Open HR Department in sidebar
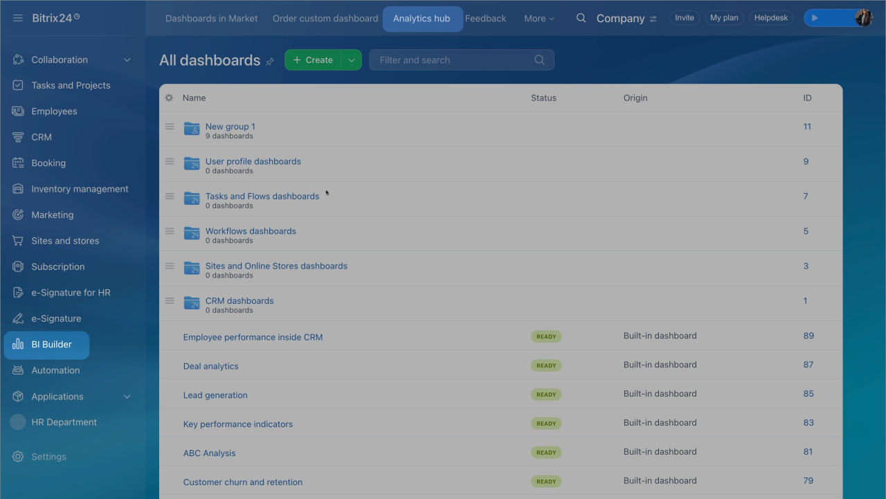886x499 pixels. 64,422
